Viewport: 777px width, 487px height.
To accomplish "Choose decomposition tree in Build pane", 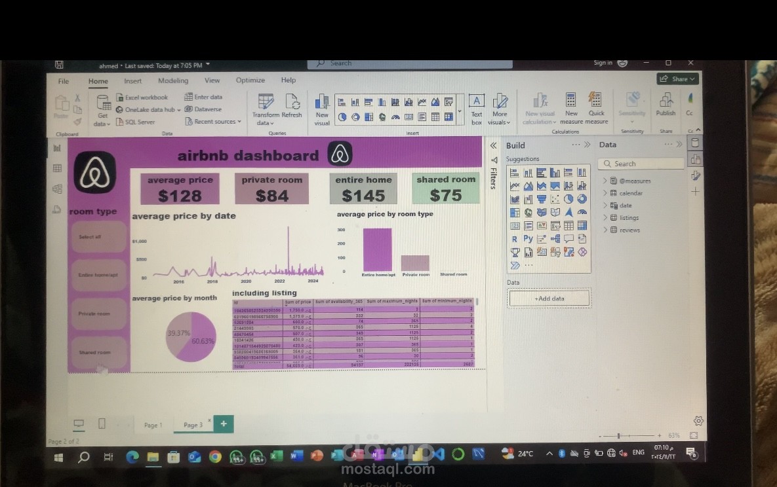I will tap(555, 239).
